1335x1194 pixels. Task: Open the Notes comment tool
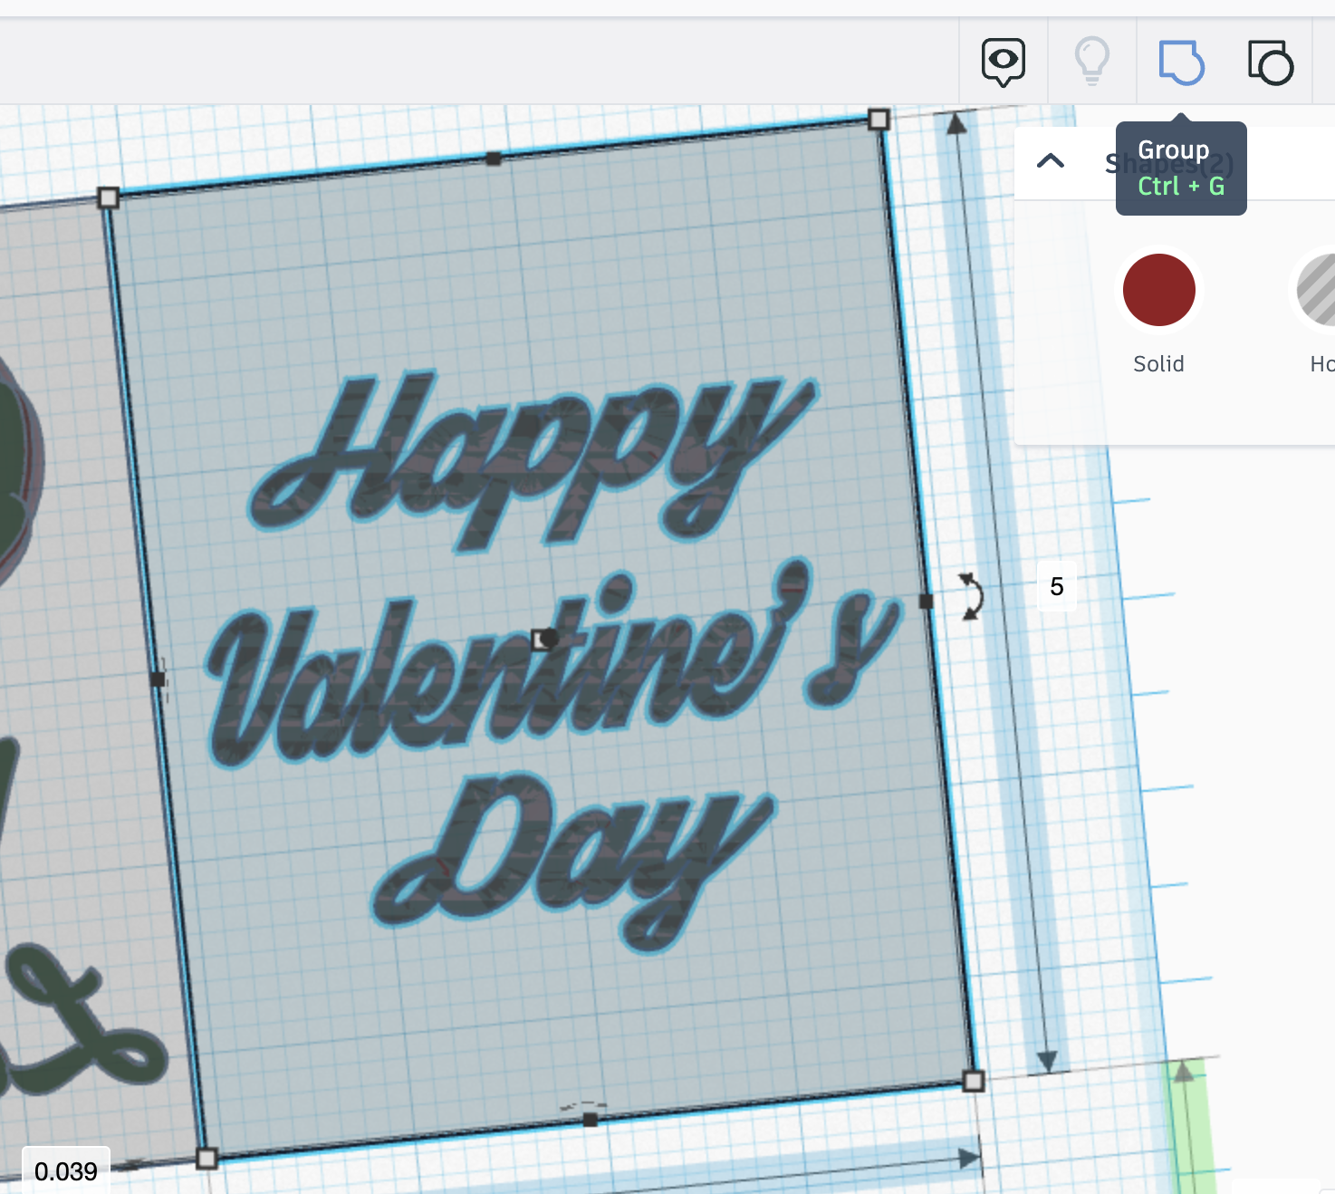click(x=1004, y=61)
